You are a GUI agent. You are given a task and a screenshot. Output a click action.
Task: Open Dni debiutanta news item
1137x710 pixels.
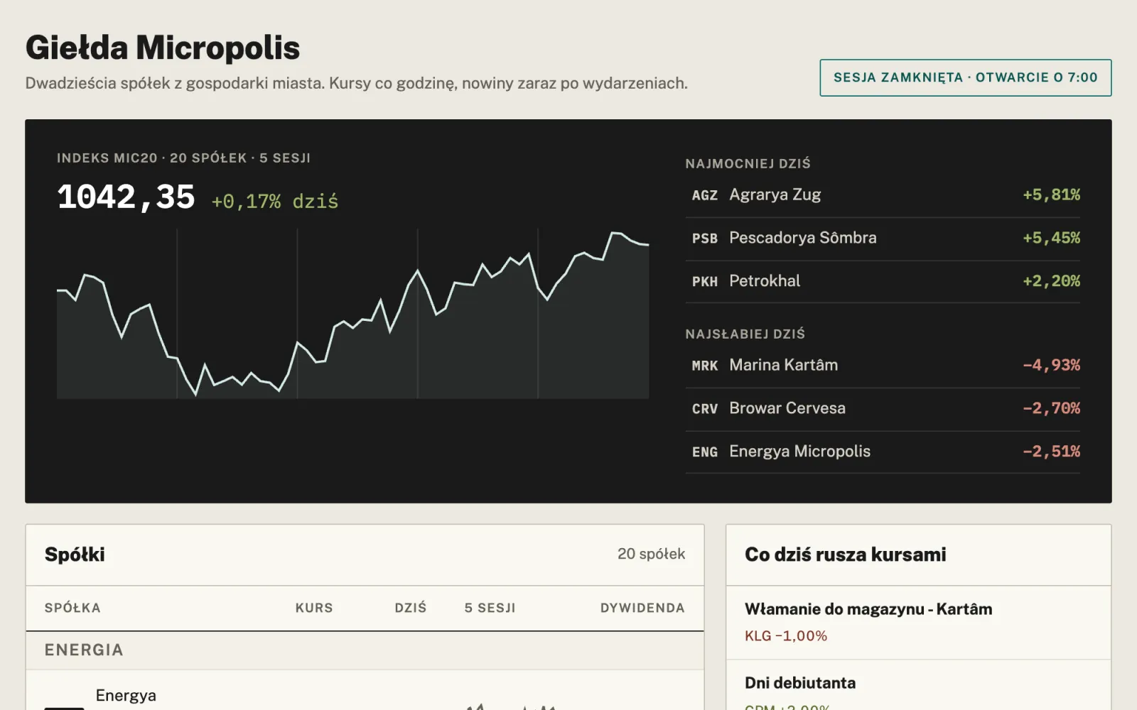800,683
